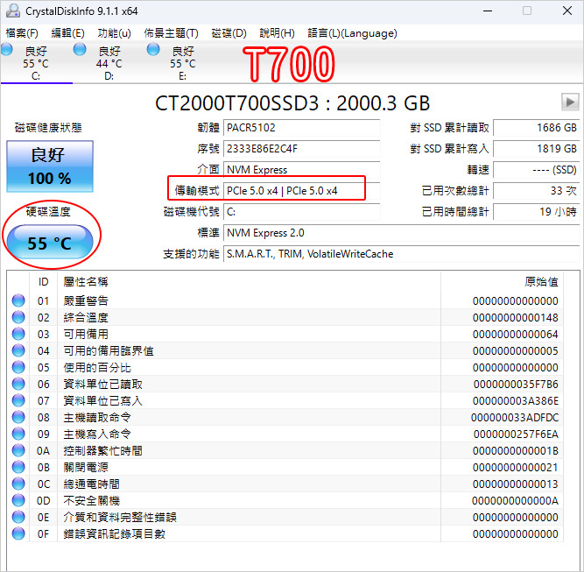Select drive E: disk tab

[182, 63]
